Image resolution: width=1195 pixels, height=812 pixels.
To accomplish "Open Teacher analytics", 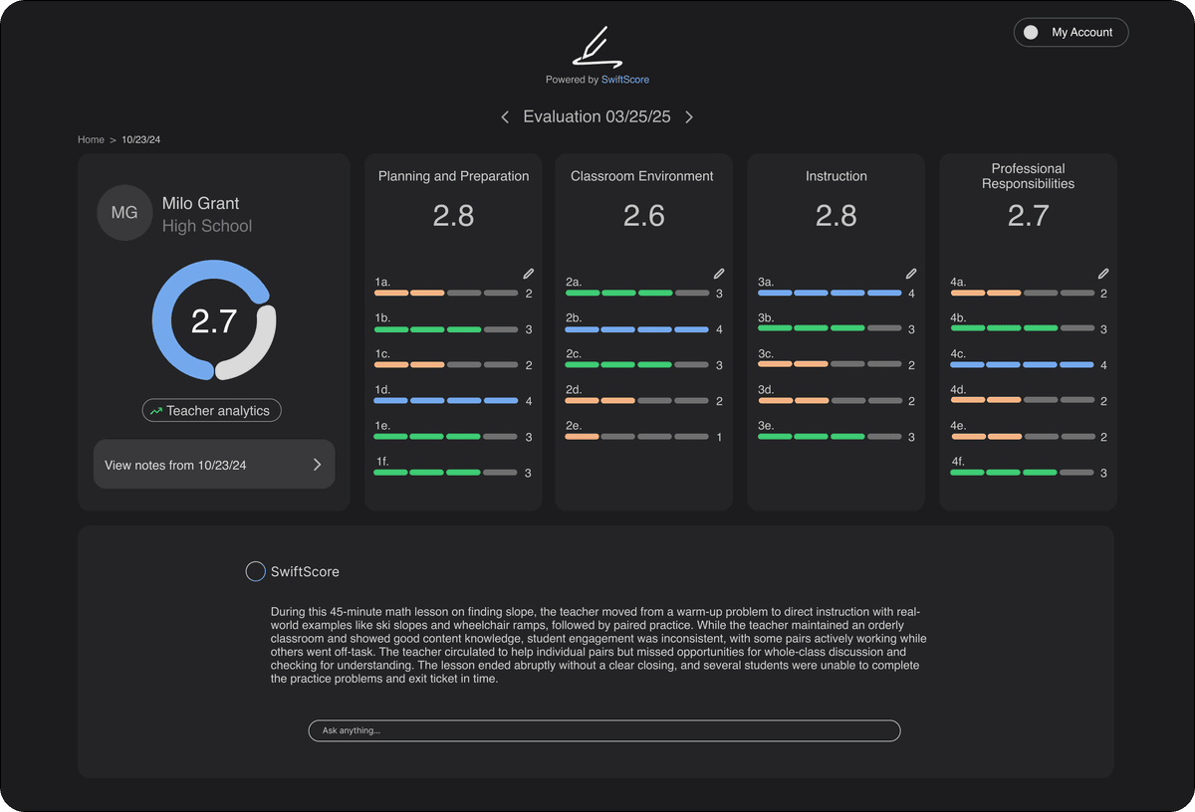I will point(211,410).
